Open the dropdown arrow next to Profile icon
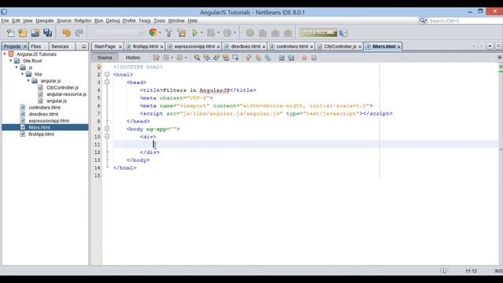Screen dimensions: 503x283 click(x=235, y=33)
